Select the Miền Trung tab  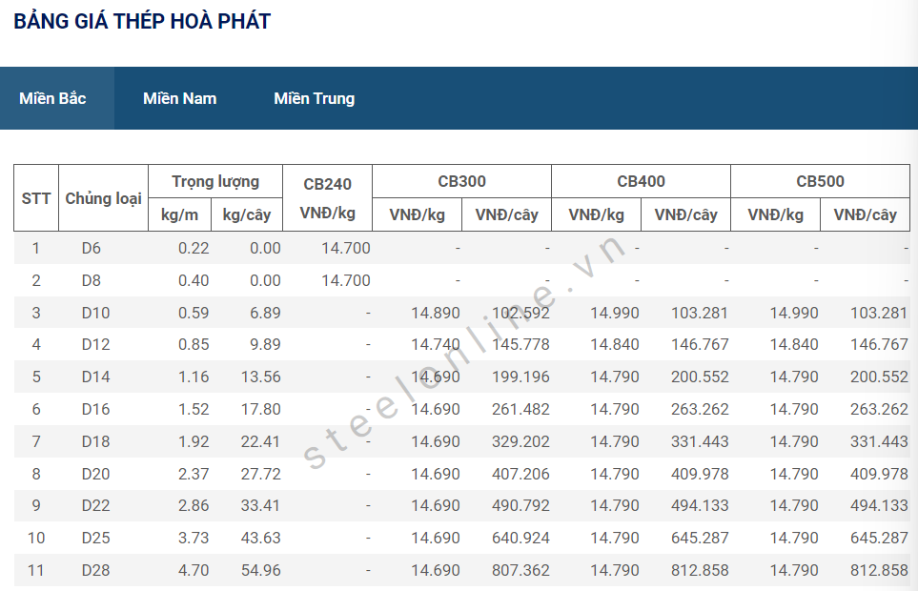(x=315, y=99)
